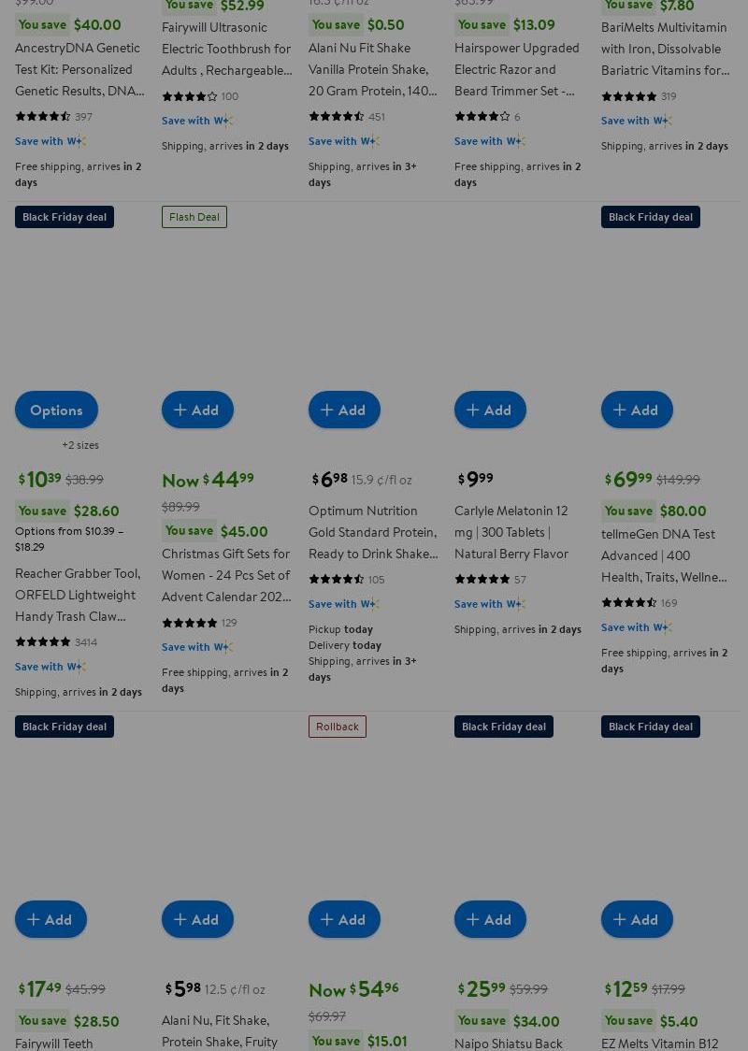Click the Carlyle Melatonin 300 Tablets title
This screenshot has width=748, height=1051.
coord(511,532)
